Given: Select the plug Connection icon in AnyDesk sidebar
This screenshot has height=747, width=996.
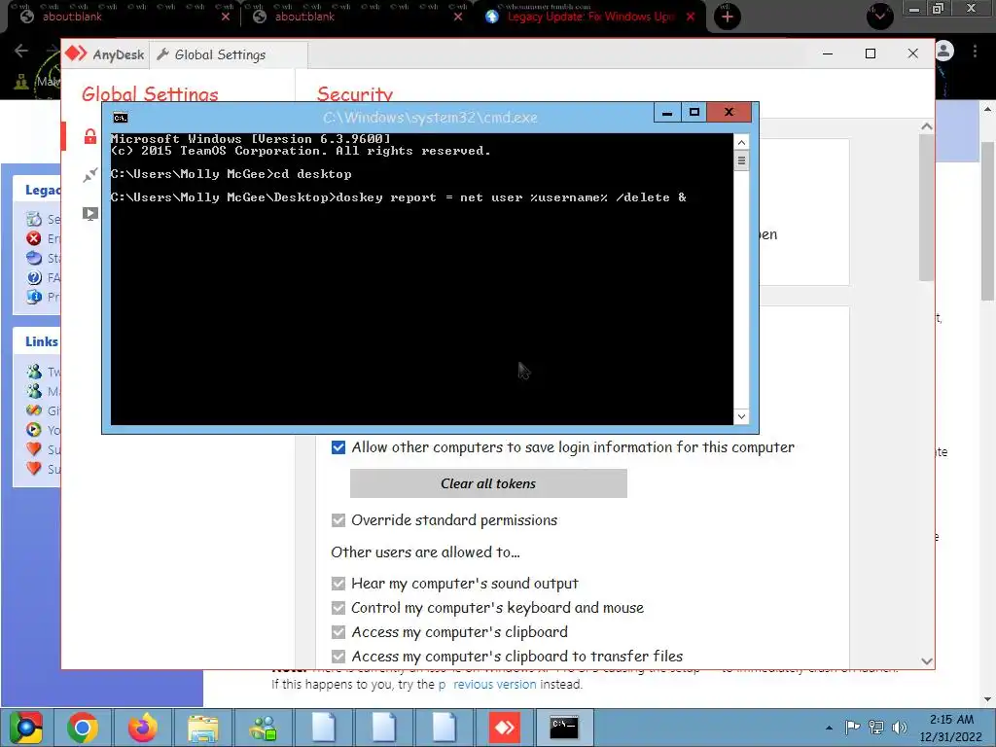Looking at the screenshot, I should 90,175.
